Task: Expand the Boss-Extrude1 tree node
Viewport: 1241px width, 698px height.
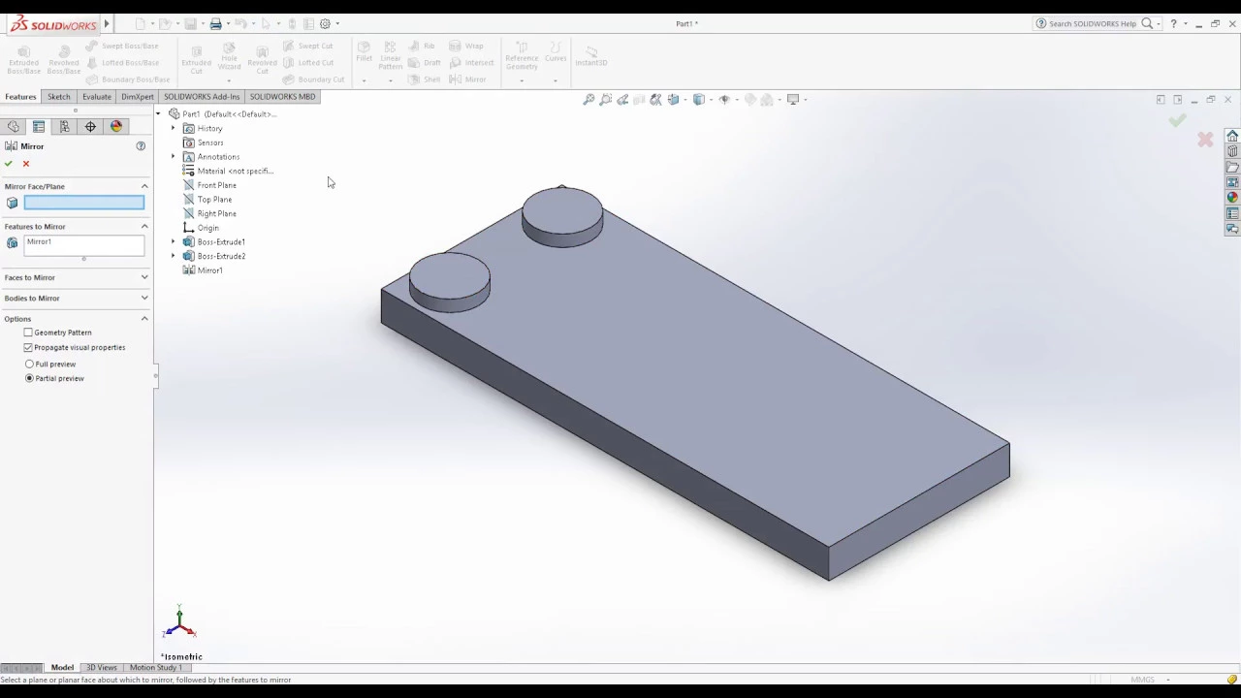Action: (x=174, y=241)
